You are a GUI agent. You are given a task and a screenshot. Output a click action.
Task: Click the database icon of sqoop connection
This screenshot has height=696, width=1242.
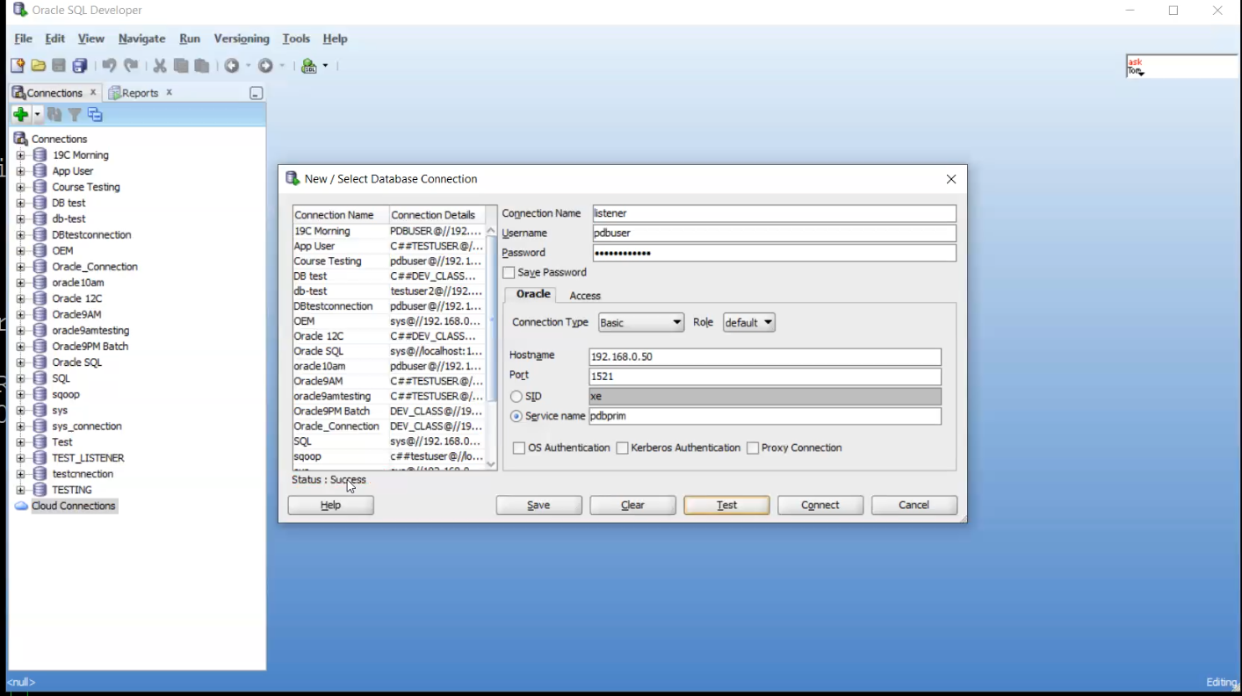pos(40,394)
